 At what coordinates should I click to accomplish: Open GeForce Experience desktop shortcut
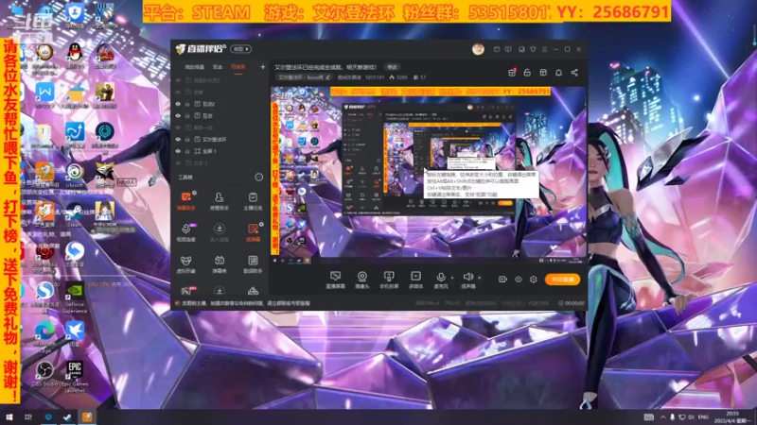point(75,297)
